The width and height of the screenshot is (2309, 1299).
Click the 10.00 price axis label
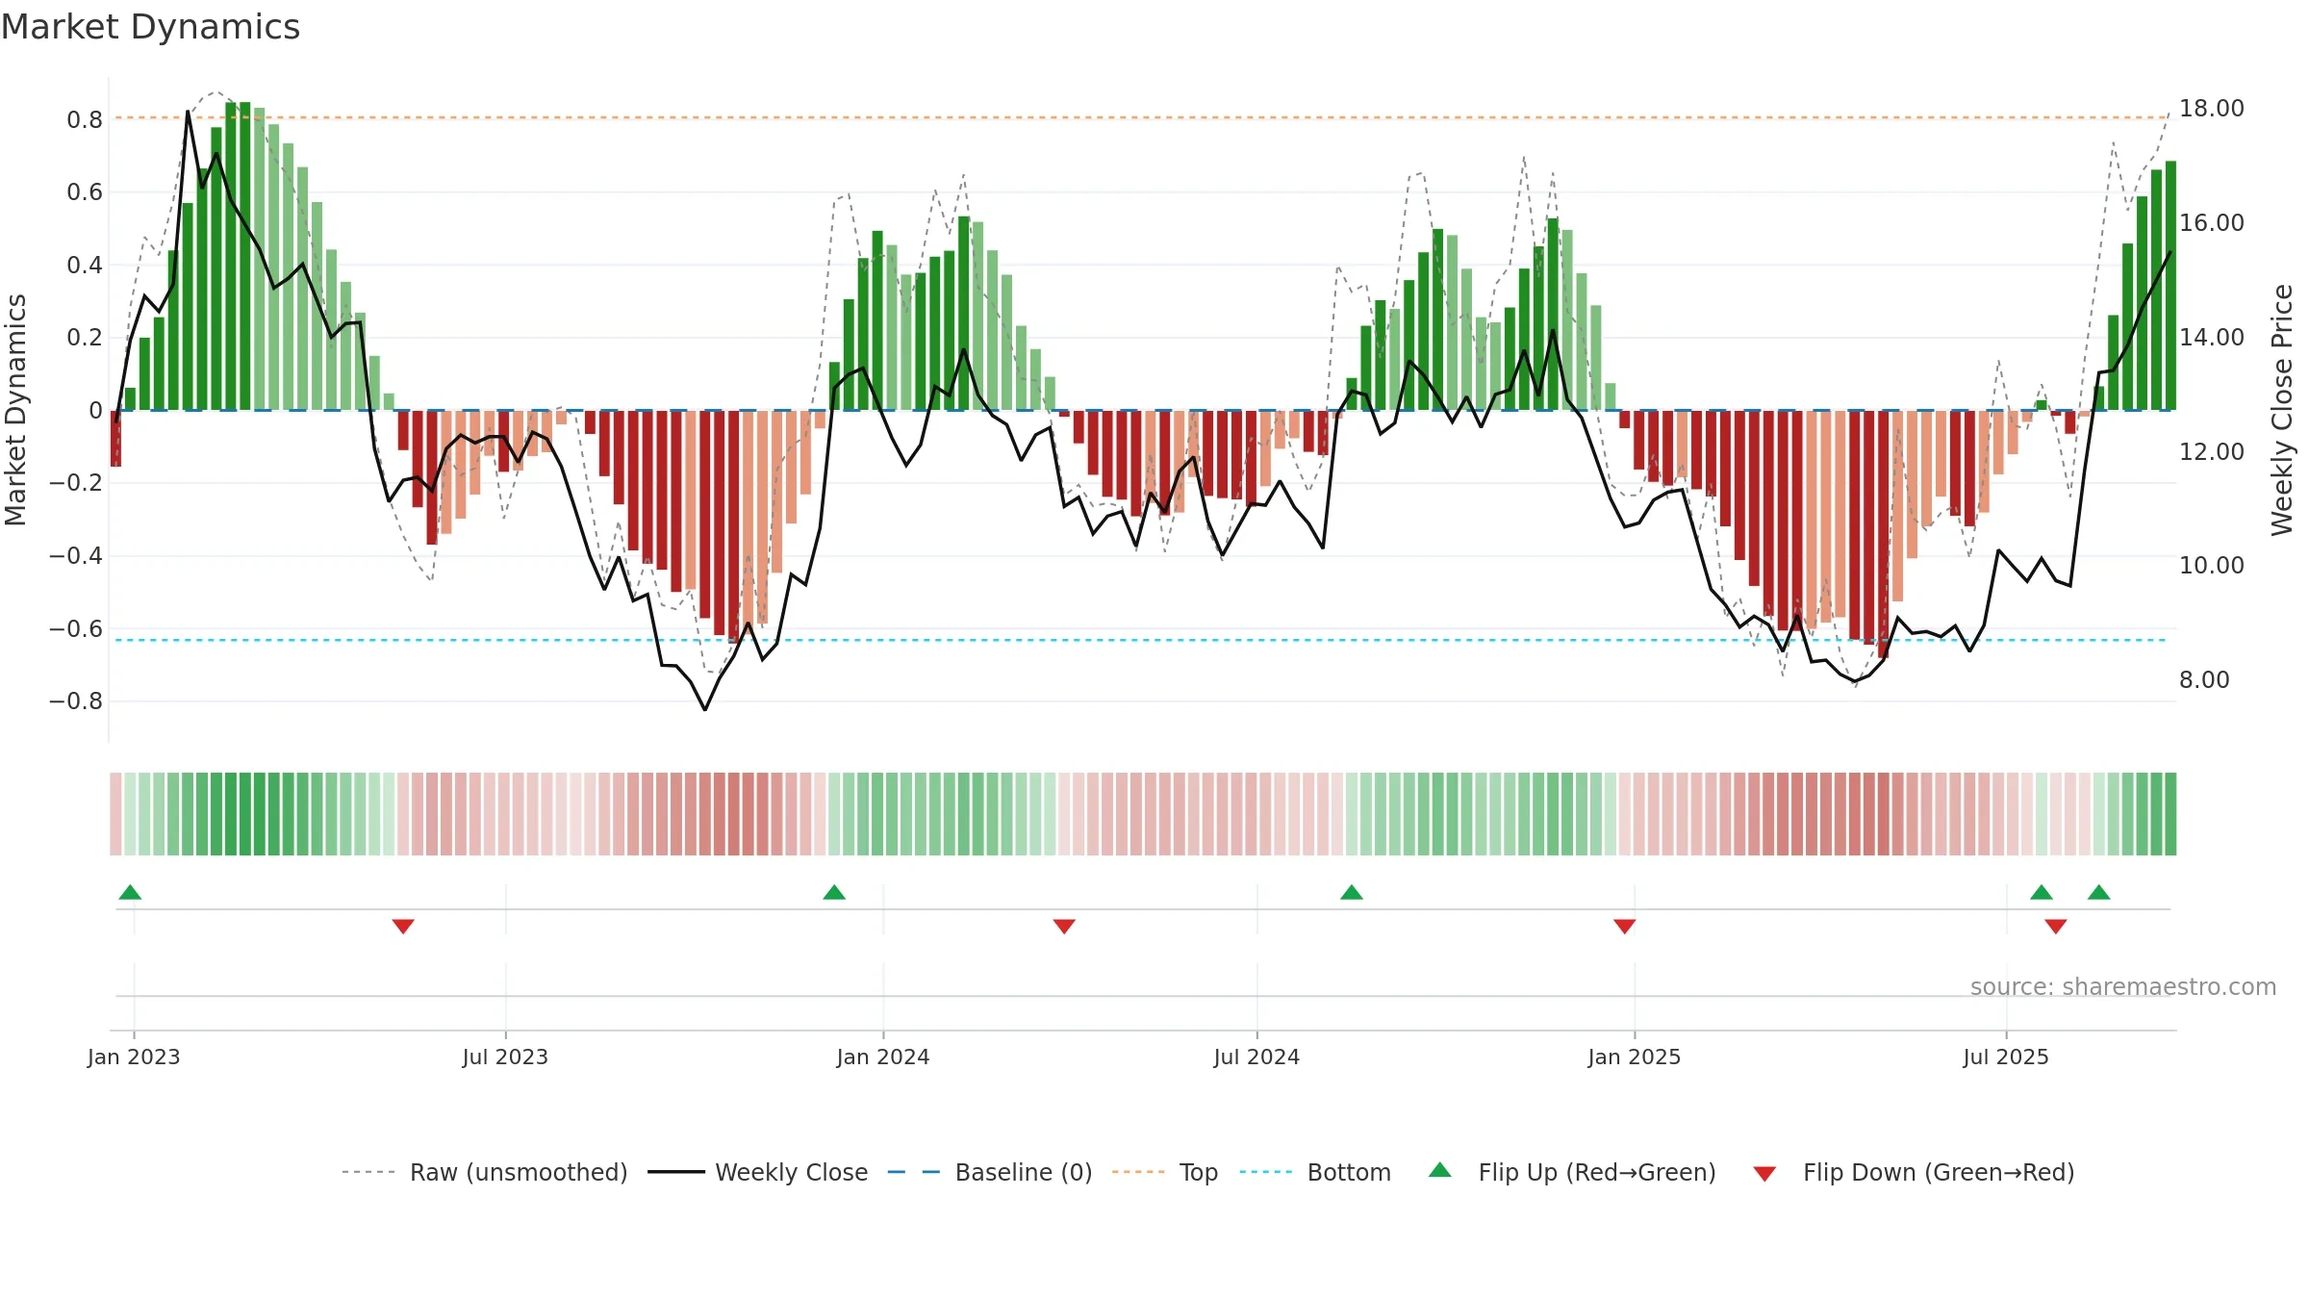point(2212,566)
